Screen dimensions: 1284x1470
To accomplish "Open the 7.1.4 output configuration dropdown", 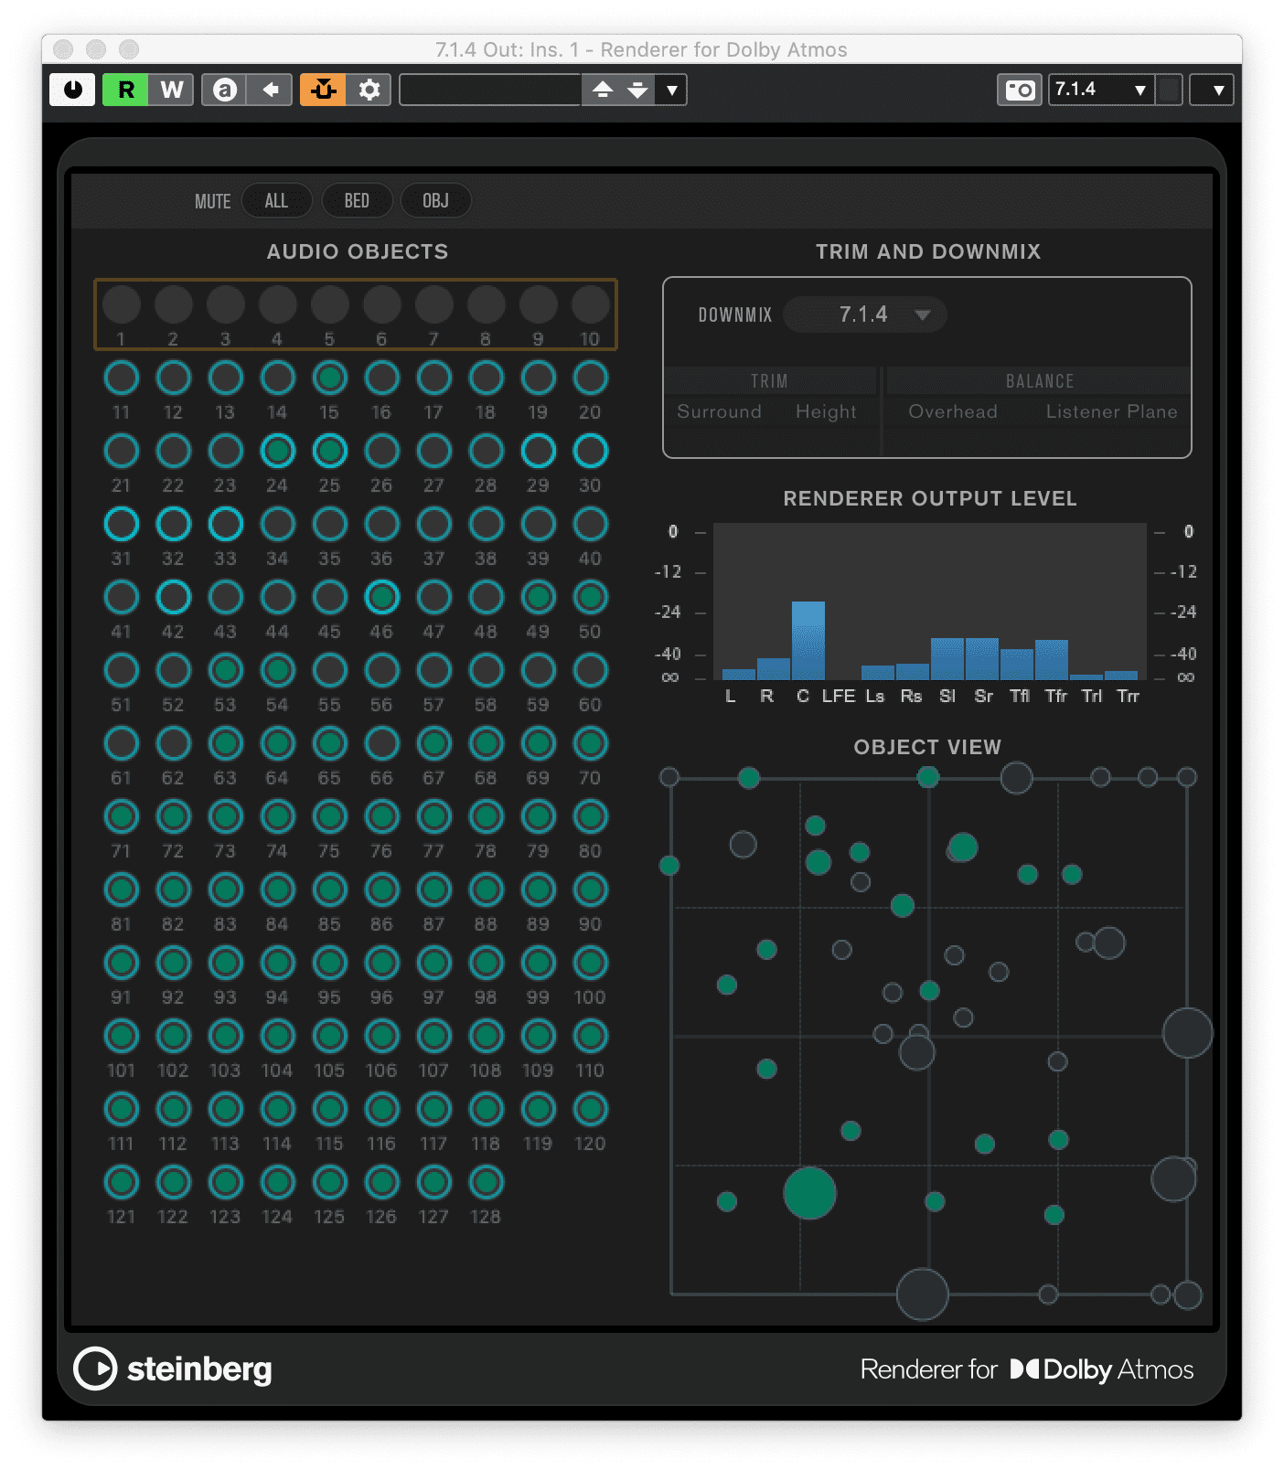I will pyautogui.click(x=1101, y=90).
